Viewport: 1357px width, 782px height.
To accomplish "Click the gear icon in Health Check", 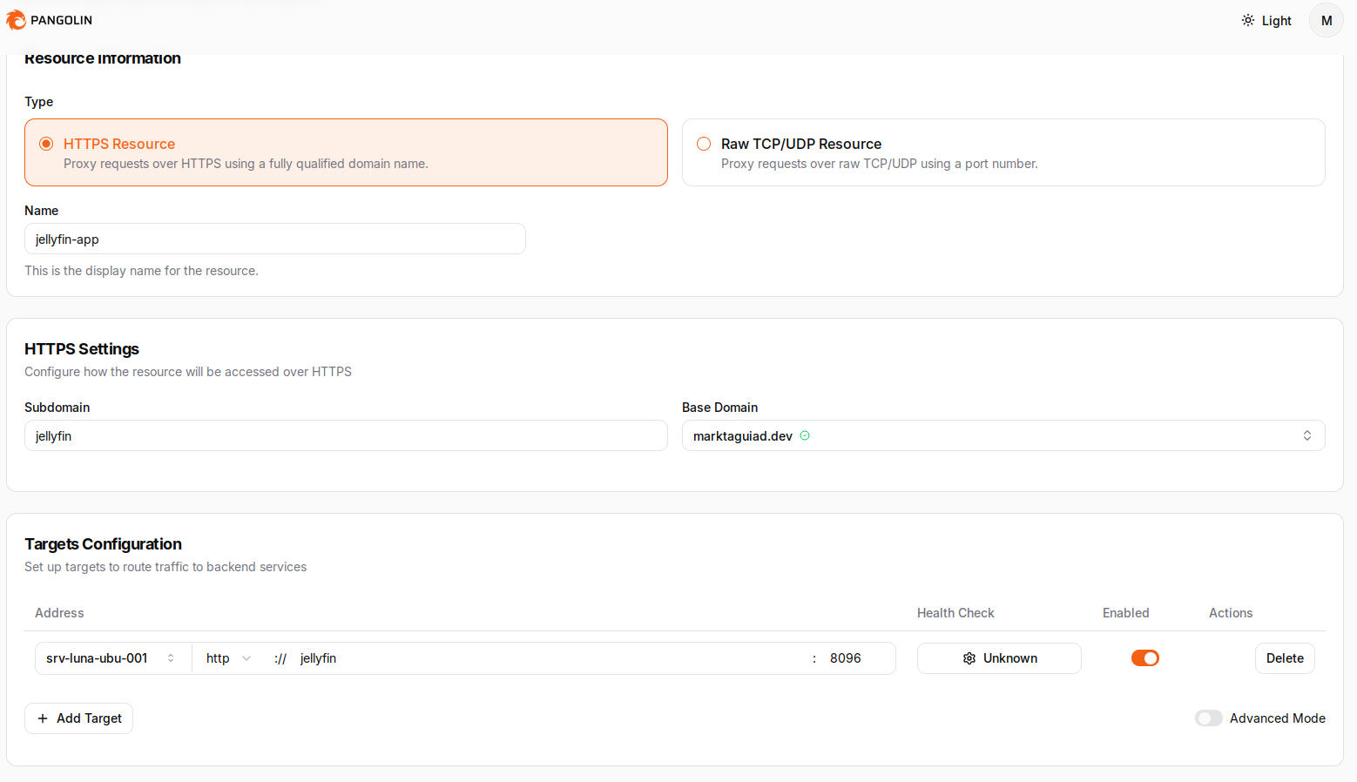I will [x=969, y=658].
